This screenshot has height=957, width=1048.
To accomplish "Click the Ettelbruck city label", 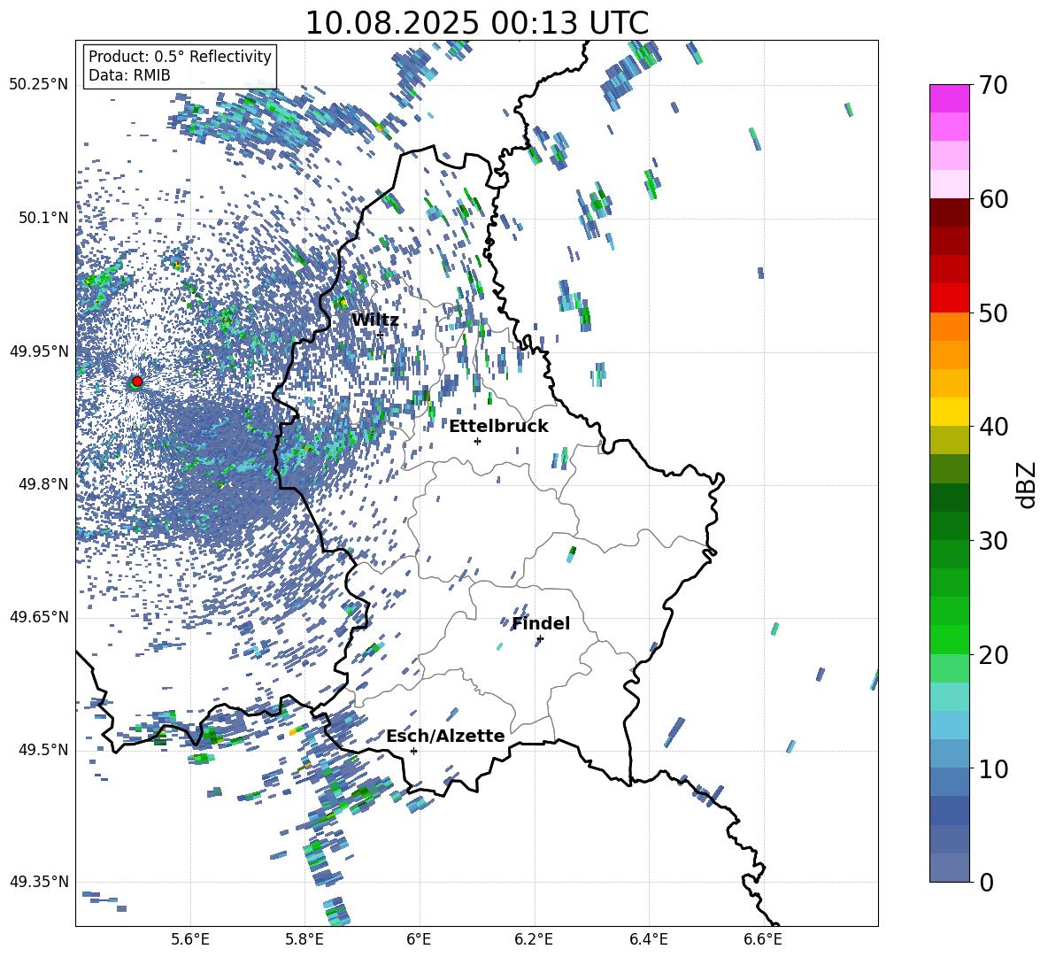I will point(498,427).
